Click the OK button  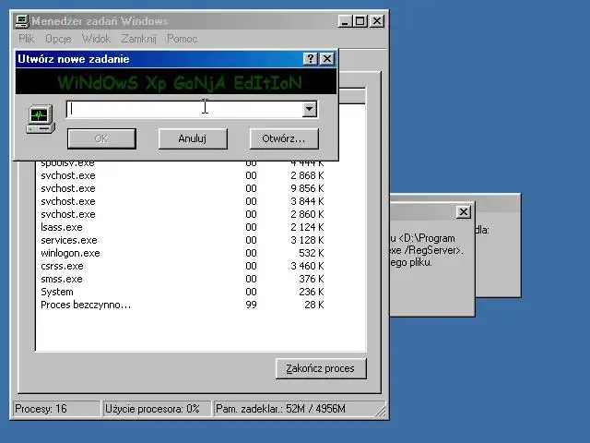click(x=101, y=138)
